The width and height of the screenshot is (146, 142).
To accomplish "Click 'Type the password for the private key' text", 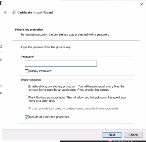I will coord(46,47).
